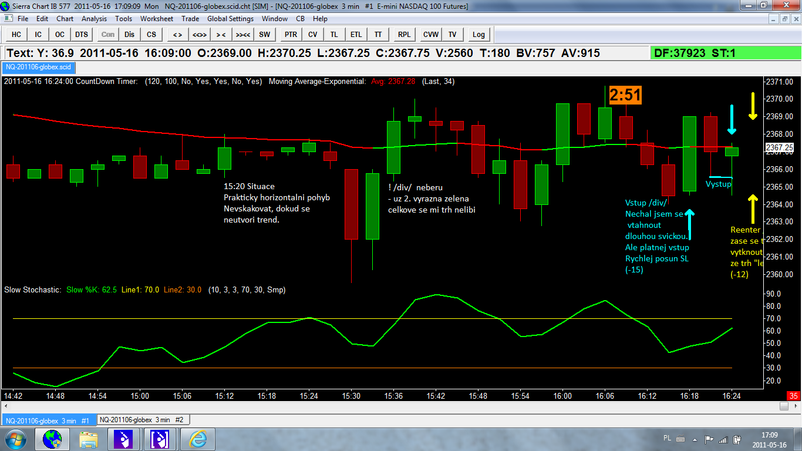The height and width of the screenshot is (451, 802).
Task: Click the CVW toolbar button
Action: (431, 34)
